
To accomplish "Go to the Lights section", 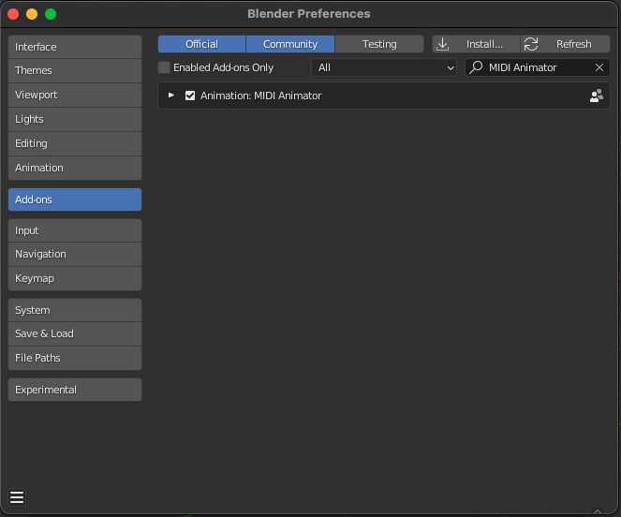I will 75,119.
